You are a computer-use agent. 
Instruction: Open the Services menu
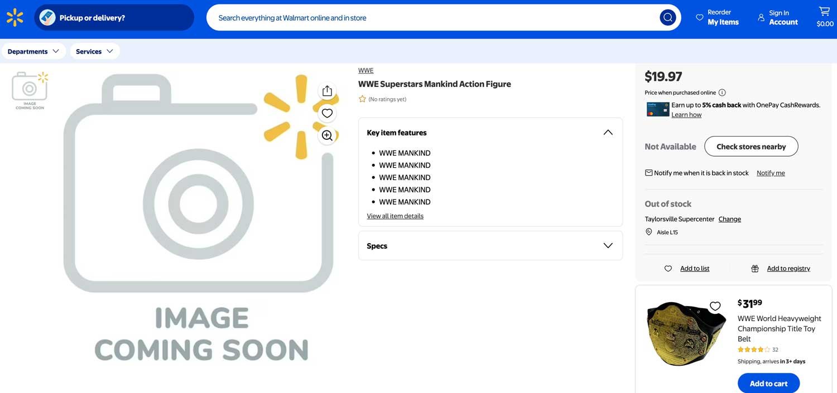coord(94,51)
